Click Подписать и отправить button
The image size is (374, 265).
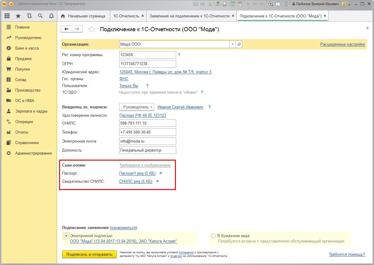[89, 254]
